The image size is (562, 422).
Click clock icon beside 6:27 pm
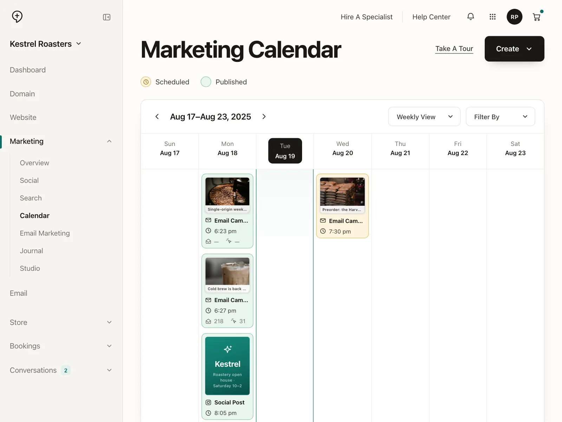point(208,311)
